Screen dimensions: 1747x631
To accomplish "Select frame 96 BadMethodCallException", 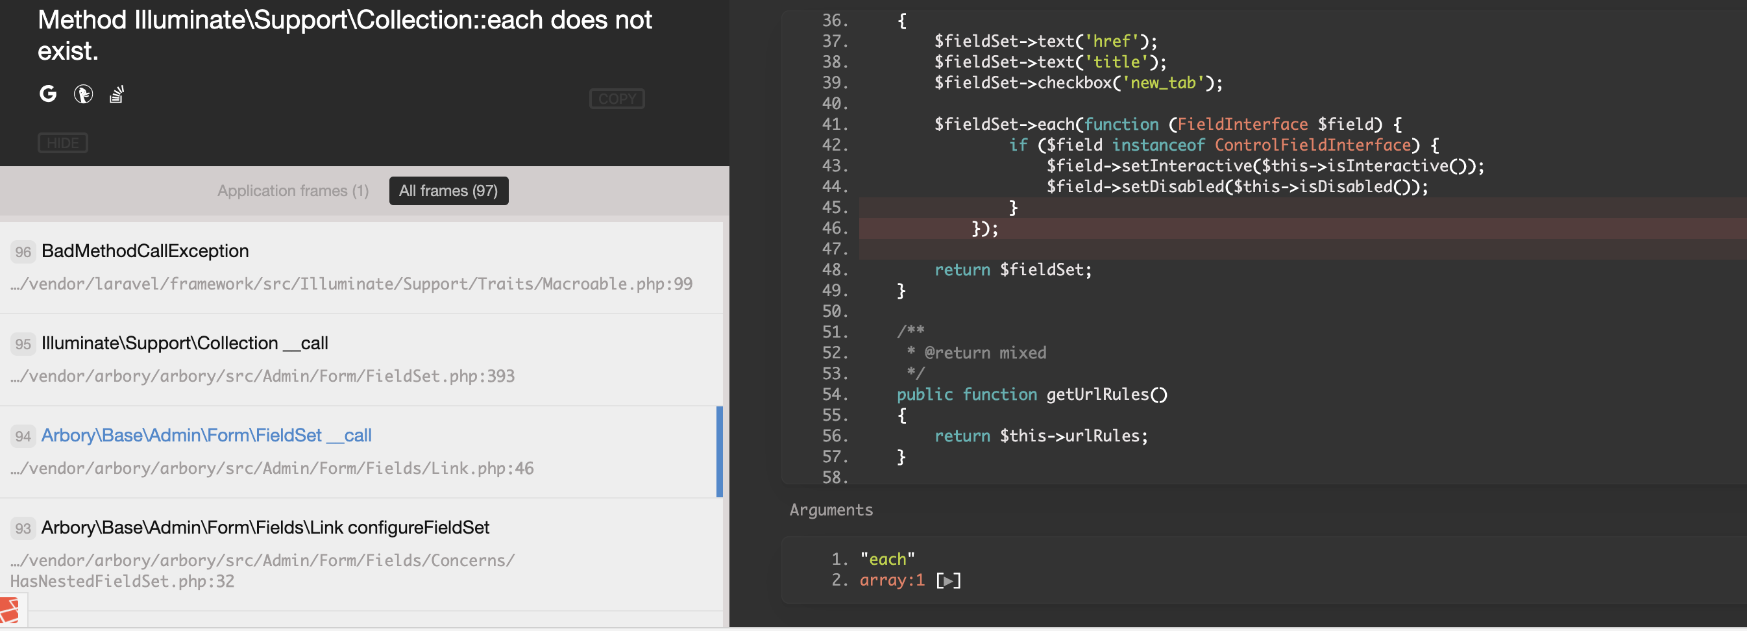I will [x=361, y=267].
